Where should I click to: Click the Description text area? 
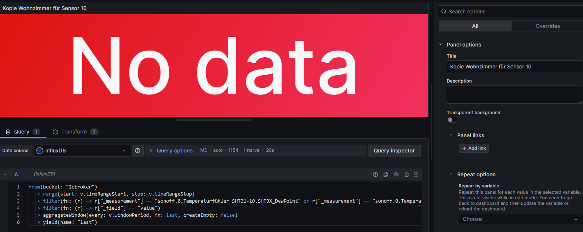515,94
